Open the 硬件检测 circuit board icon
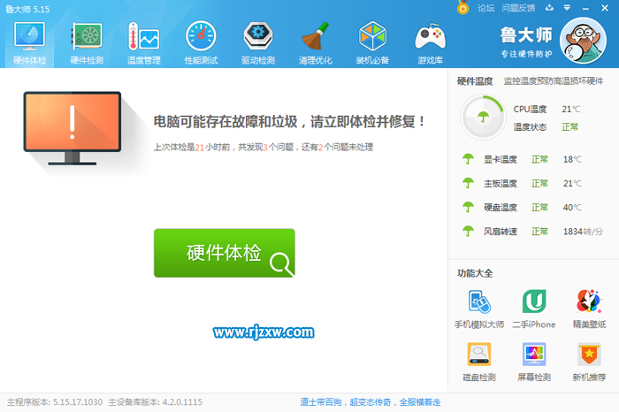Screen dimensions: 619x412 point(87,36)
